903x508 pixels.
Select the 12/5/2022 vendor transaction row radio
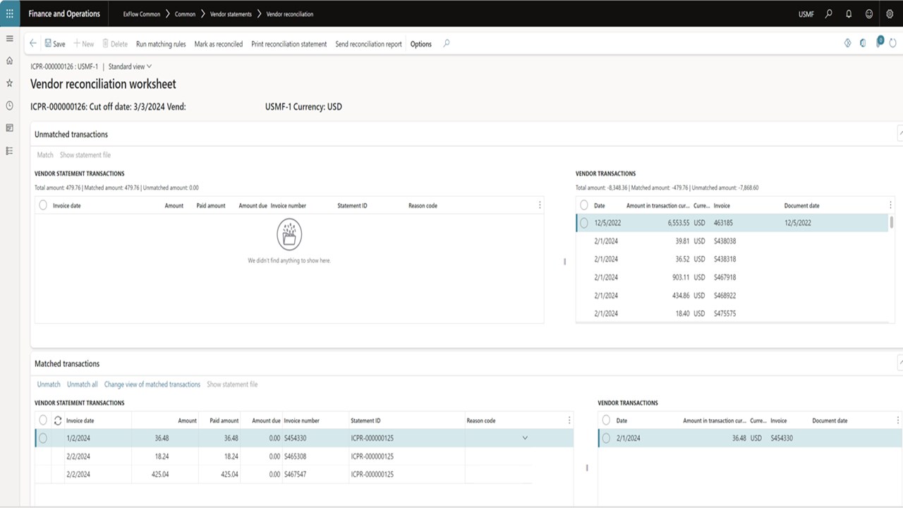tap(583, 223)
